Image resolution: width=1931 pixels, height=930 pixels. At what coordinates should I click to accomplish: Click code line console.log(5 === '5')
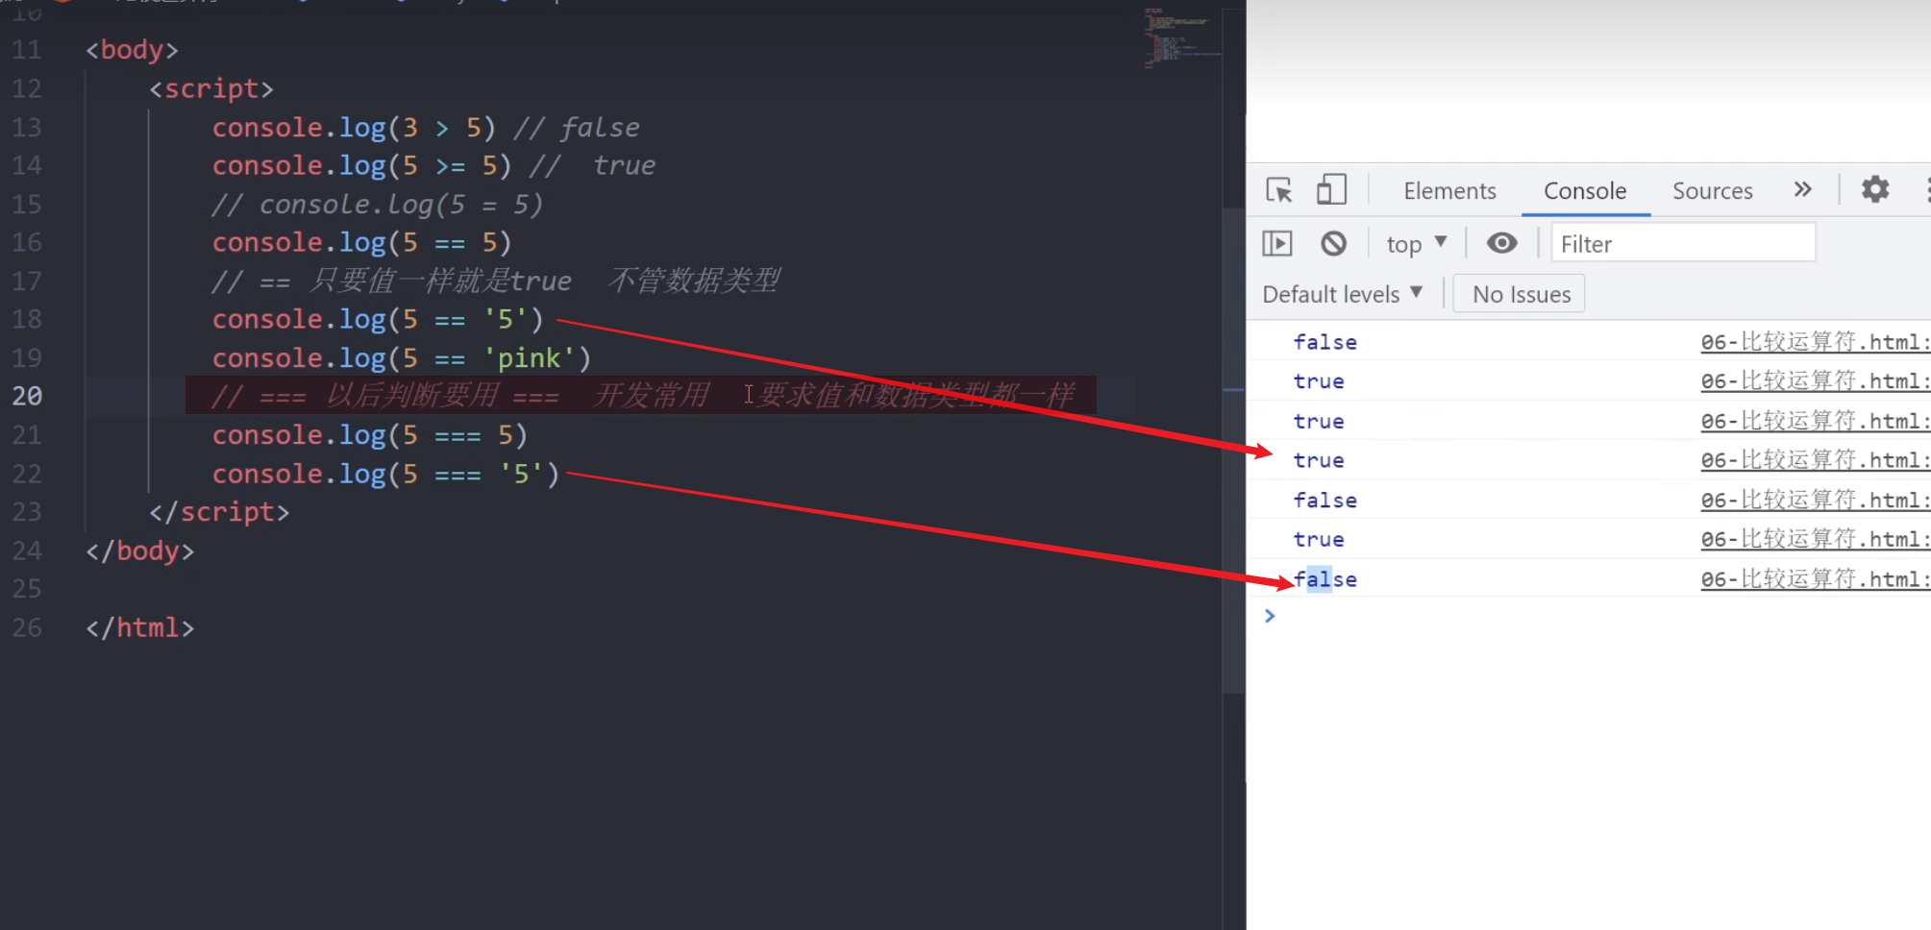click(x=386, y=474)
